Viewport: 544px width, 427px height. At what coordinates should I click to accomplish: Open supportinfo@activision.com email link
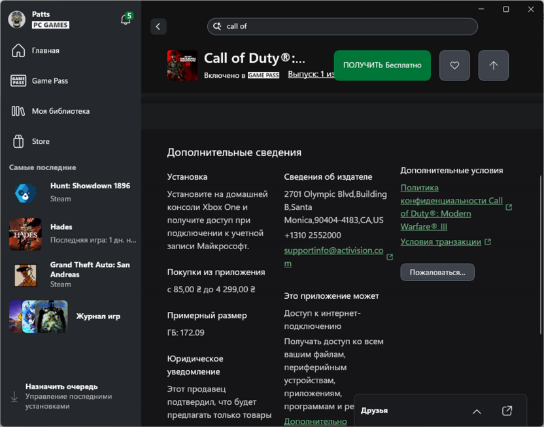(x=333, y=250)
